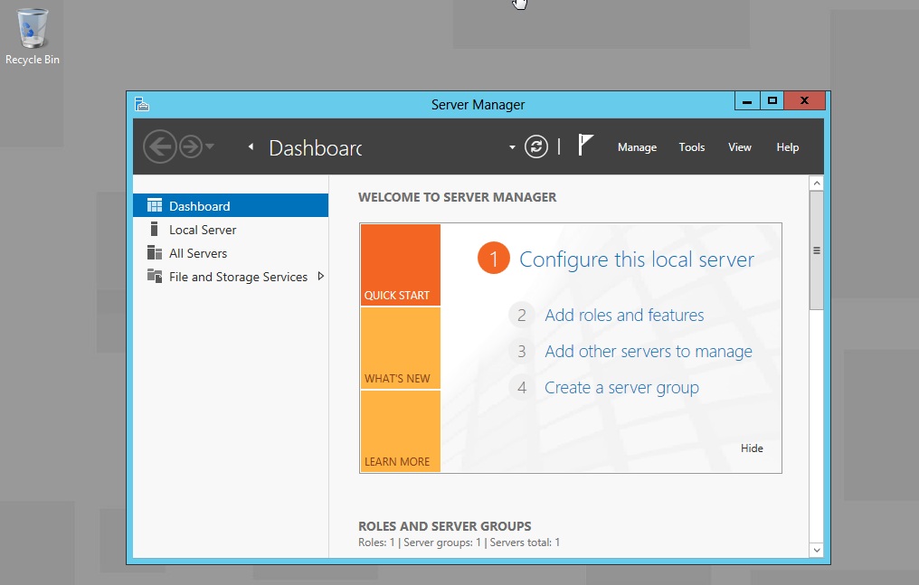Click the vertical scrollbar thumb

coord(816,250)
